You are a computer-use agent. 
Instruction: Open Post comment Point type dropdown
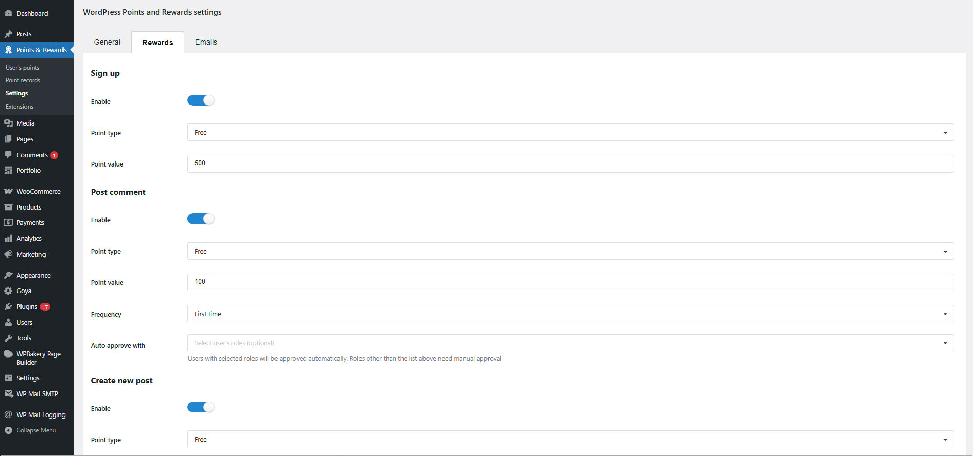(x=570, y=251)
